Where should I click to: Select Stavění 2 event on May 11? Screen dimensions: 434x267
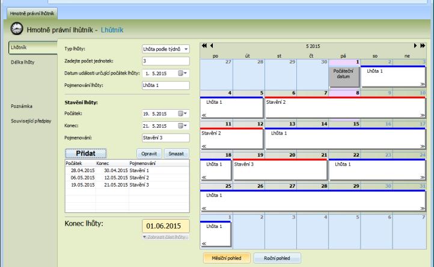click(x=231, y=139)
